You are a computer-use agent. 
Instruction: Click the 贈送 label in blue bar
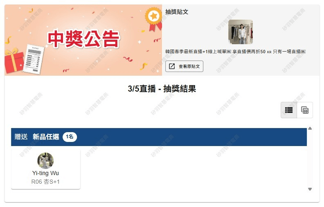click(x=21, y=137)
